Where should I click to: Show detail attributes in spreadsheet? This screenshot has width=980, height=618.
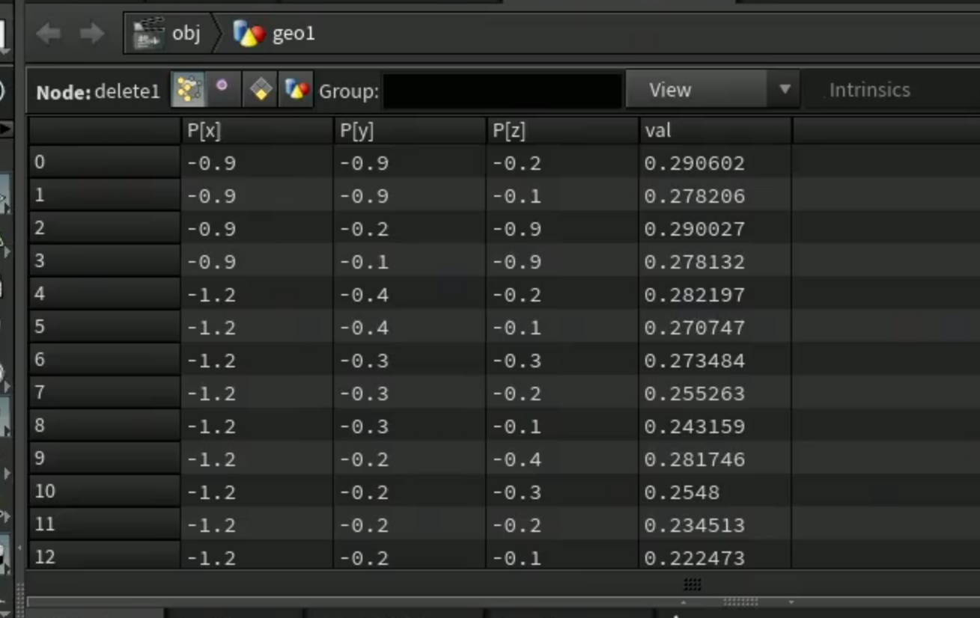pyautogui.click(x=296, y=91)
